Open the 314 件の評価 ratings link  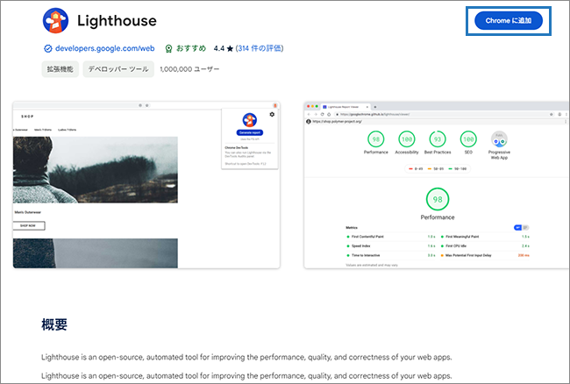point(260,48)
